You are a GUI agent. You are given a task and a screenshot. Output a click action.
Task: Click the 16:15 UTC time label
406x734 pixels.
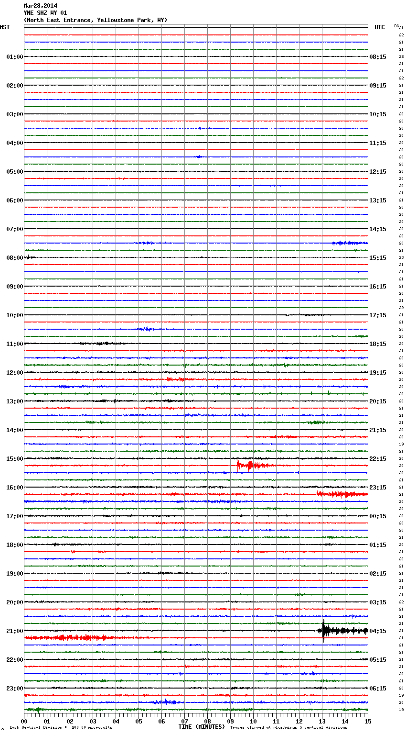pos(378,287)
